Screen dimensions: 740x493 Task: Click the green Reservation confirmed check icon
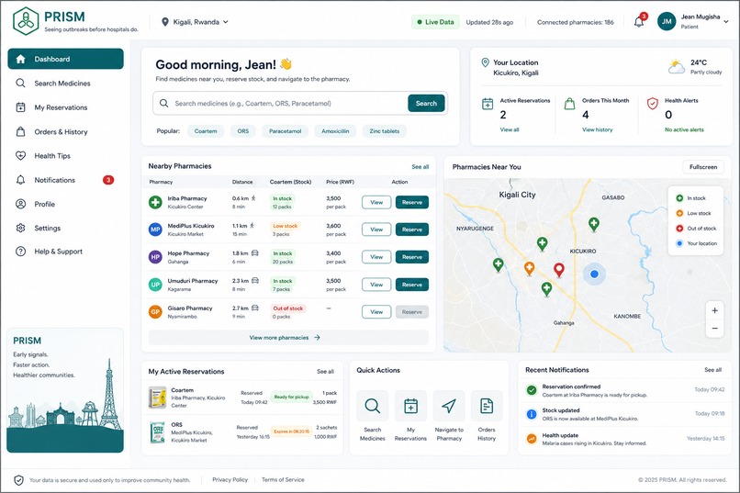click(x=532, y=390)
